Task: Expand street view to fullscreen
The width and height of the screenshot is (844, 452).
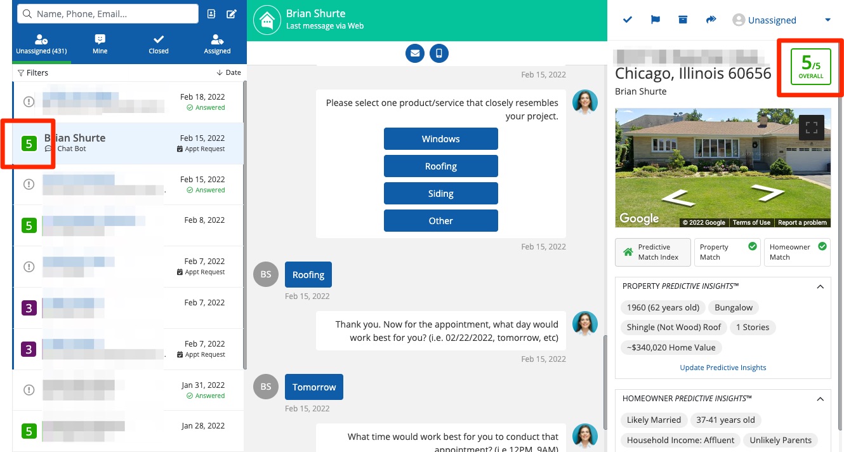Action: (811, 127)
